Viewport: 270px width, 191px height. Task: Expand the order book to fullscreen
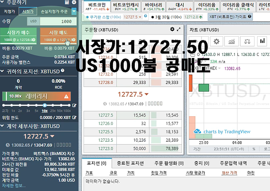tap(179, 29)
